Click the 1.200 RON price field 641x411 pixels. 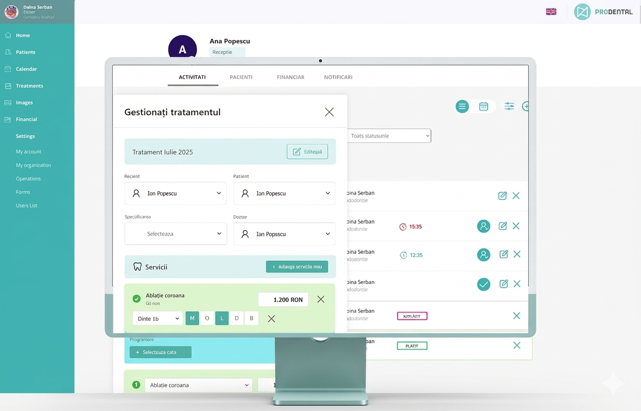coord(283,300)
